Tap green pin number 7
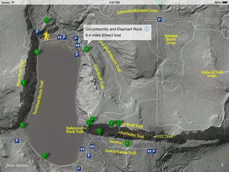The image size is (229, 172). 44,156
